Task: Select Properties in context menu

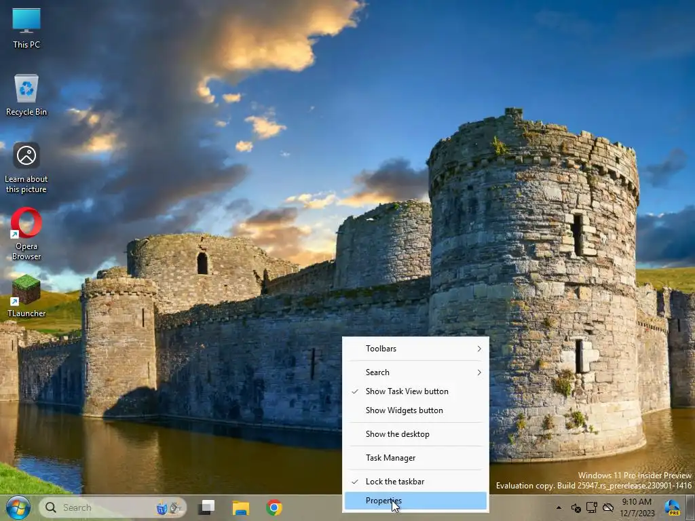Action: point(416,501)
